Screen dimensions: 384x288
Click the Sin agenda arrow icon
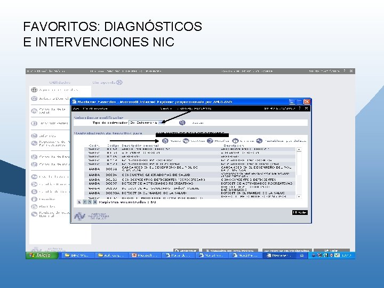click(119, 82)
